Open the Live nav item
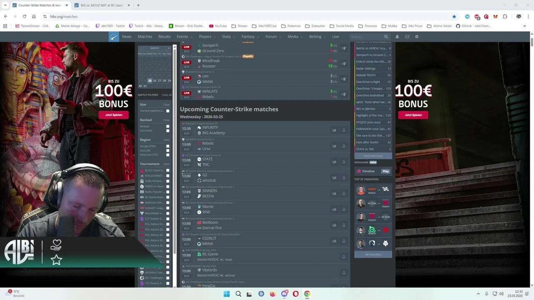The image size is (534, 300). coord(335,37)
